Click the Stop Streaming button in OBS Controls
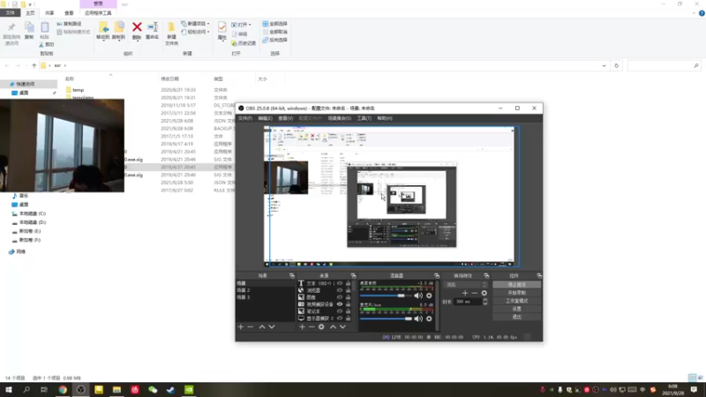 [x=516, y=285]
